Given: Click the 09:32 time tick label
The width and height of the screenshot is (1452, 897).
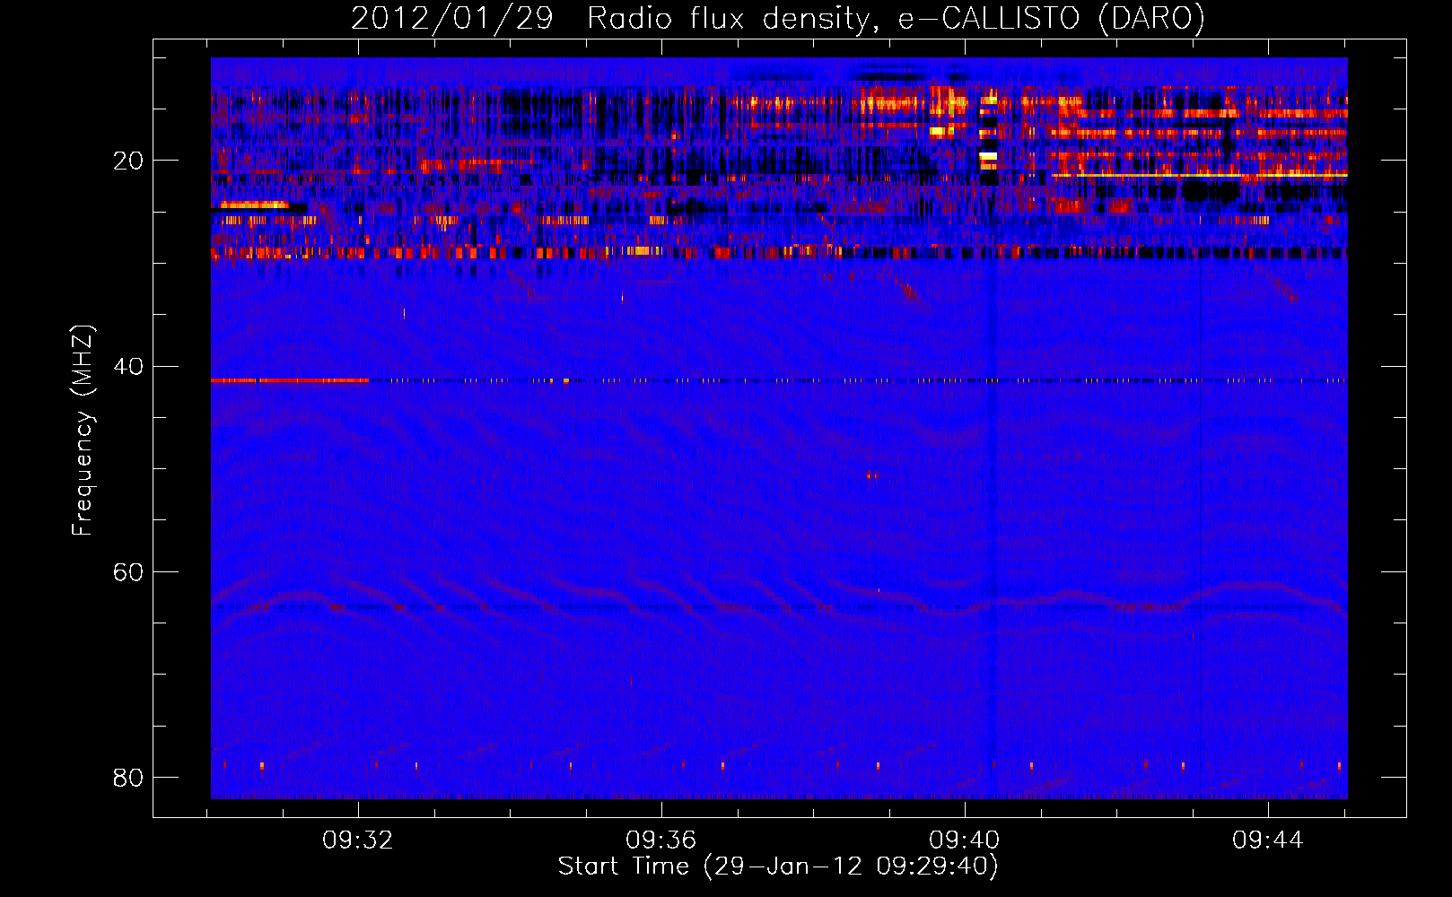Looking at the screenshot, I should 358,840.
